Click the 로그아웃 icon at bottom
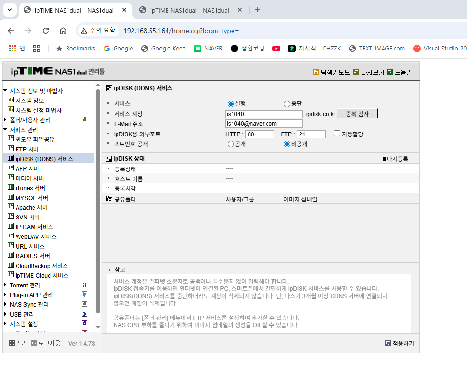The image size is (467, 369). (x=33, y=343)
